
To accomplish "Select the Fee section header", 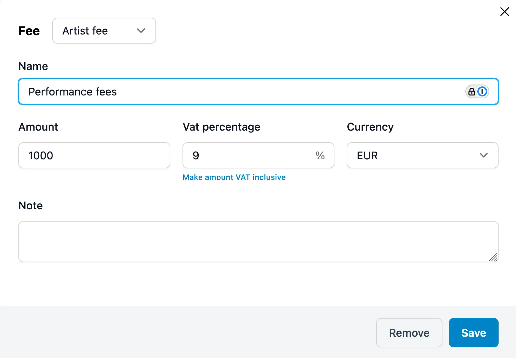I will click(x=29, y=31).
